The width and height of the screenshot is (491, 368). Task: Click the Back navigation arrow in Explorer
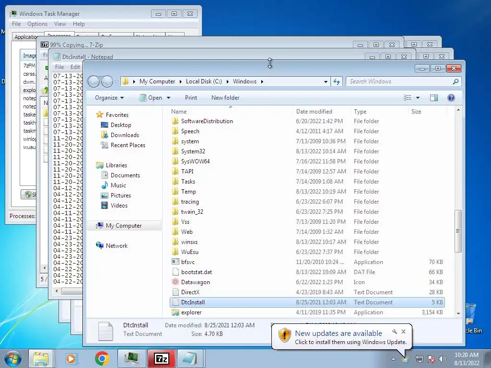tap(94, 81)
